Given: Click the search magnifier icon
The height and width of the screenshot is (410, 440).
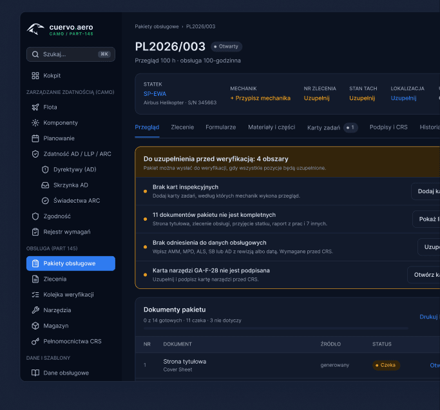Looking at the screenshot, I should pos(35,54).
